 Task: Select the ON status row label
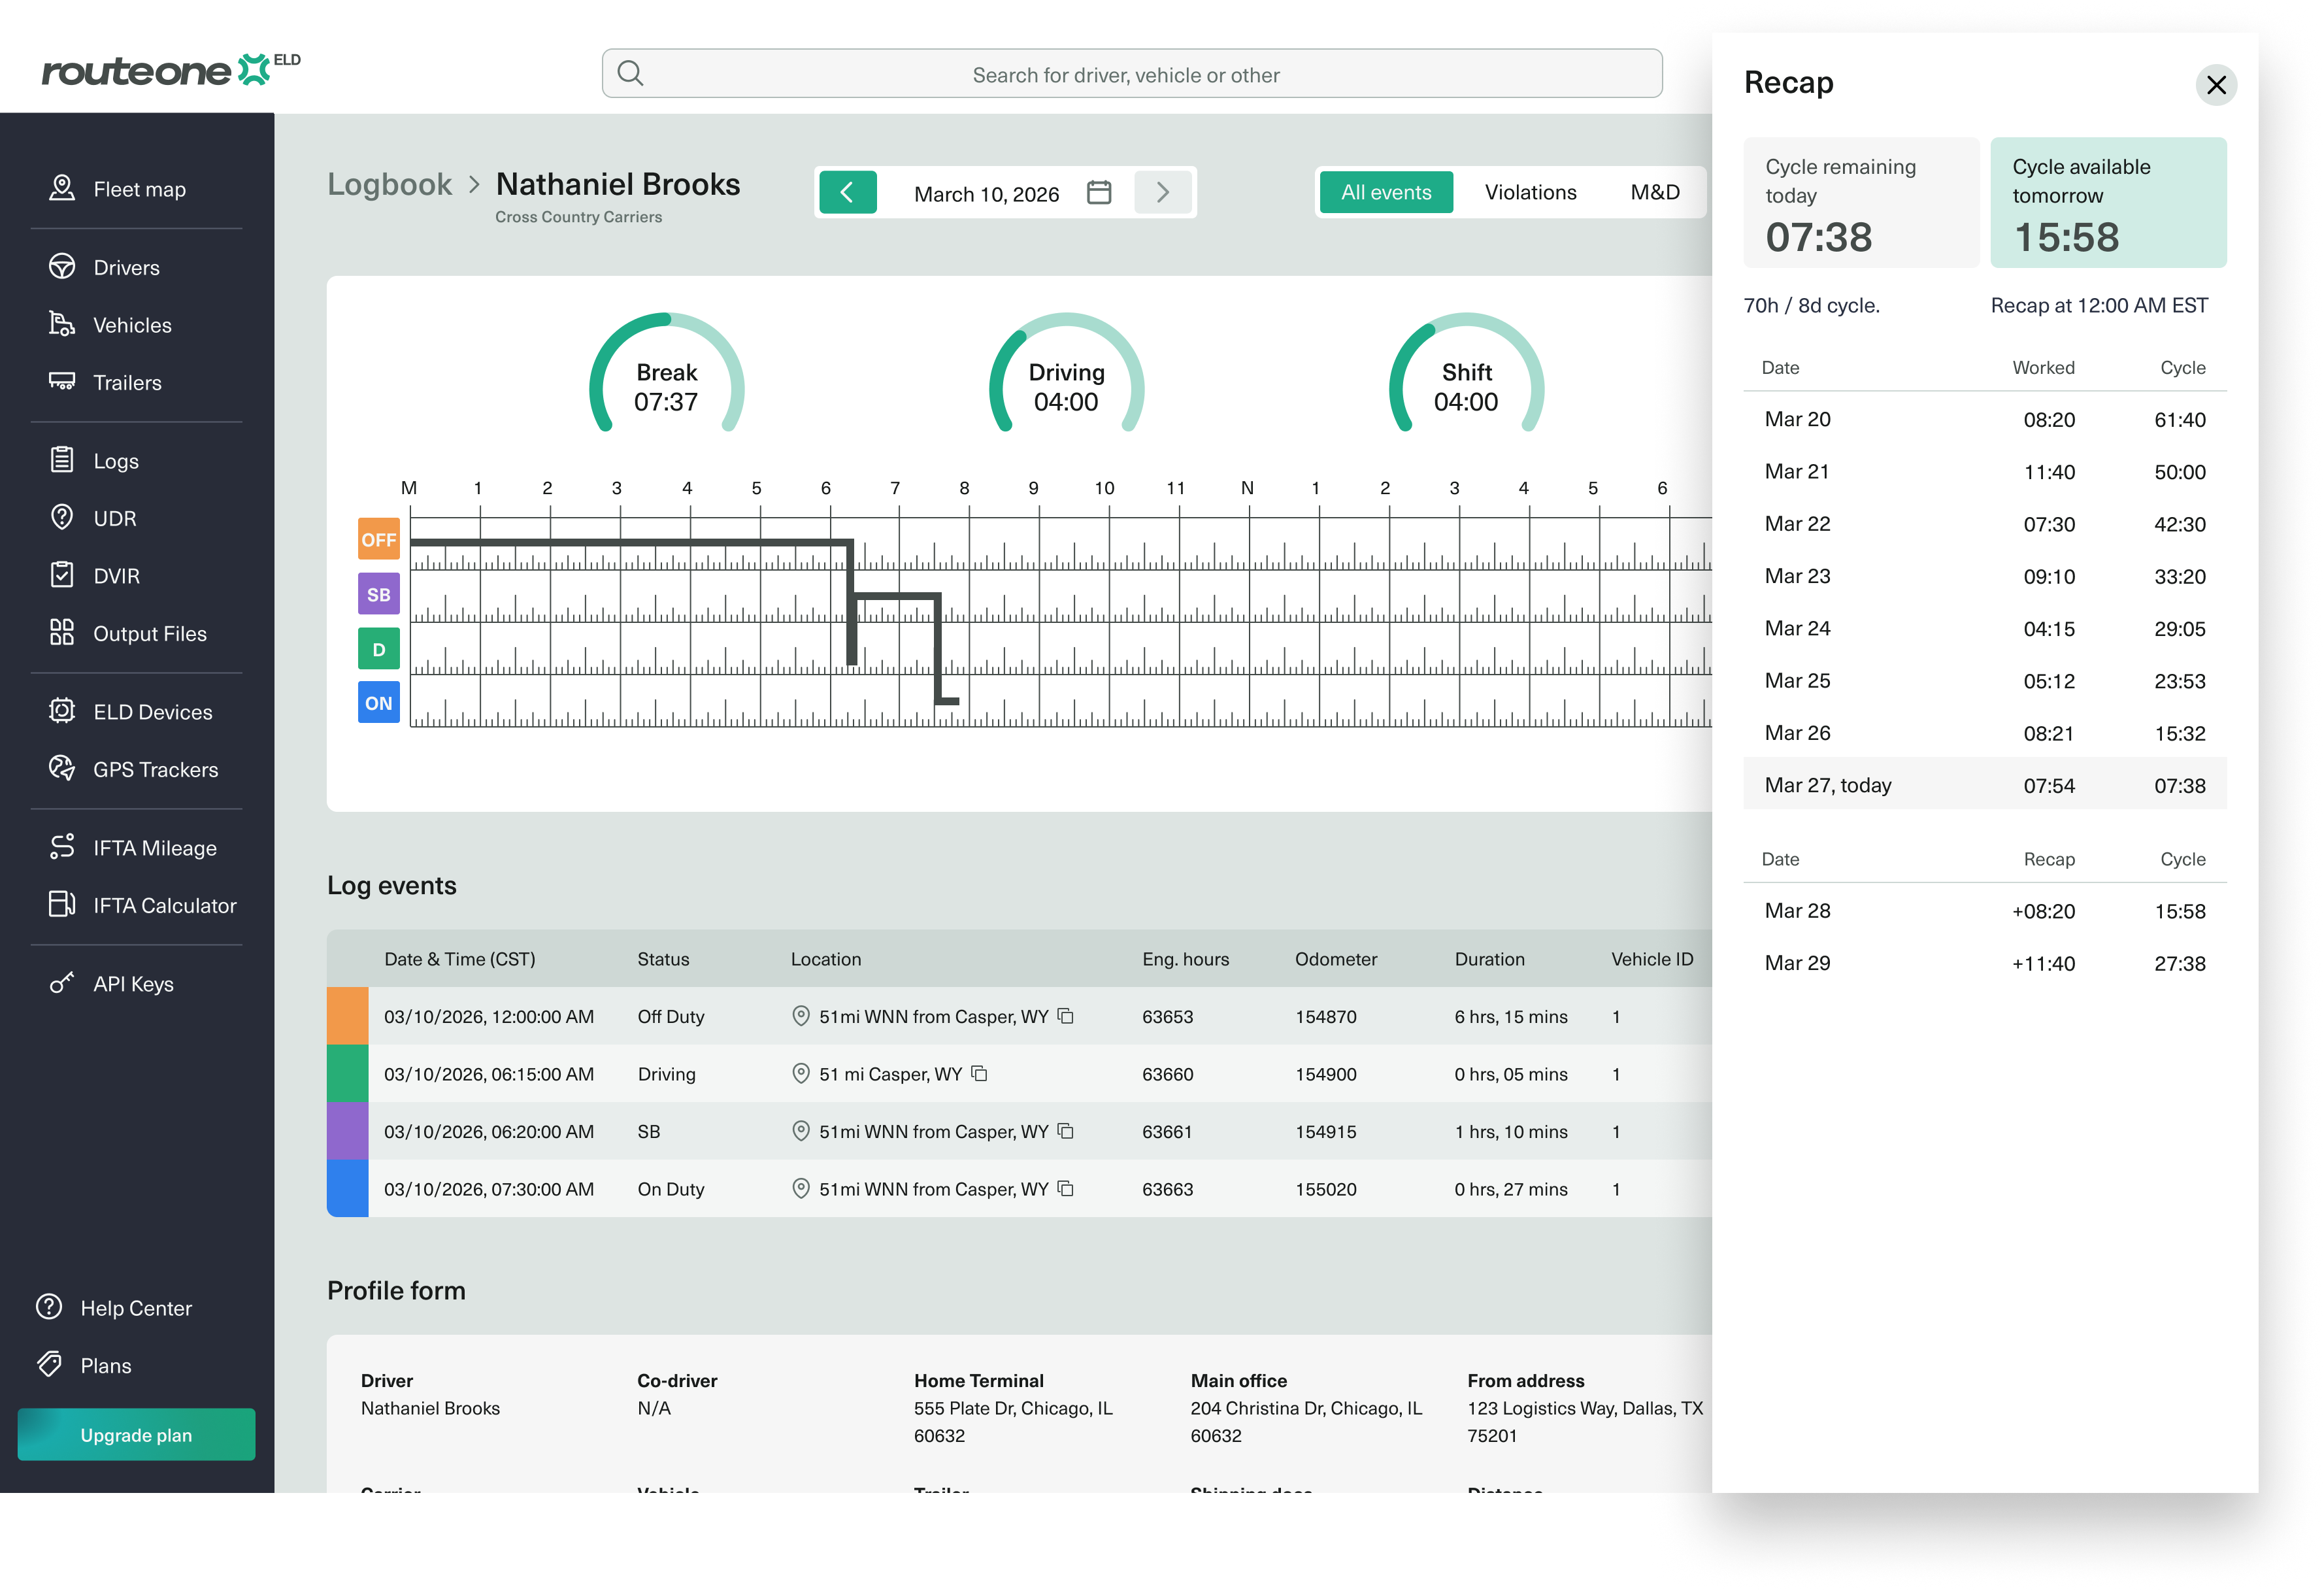coord(379,703)
